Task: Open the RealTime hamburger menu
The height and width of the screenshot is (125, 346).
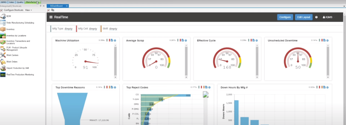Action: tap(51, 17)
